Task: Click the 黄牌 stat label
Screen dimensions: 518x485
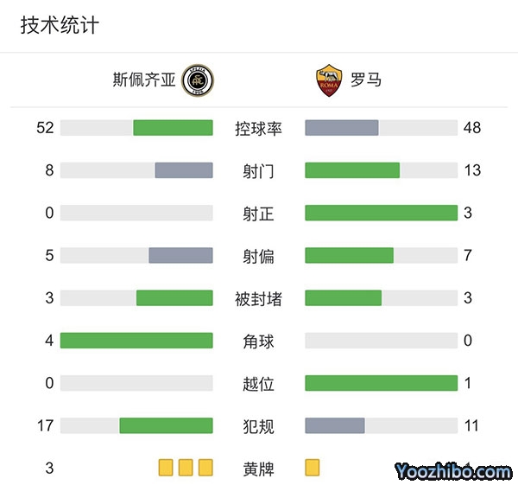Action: [258, 469]
